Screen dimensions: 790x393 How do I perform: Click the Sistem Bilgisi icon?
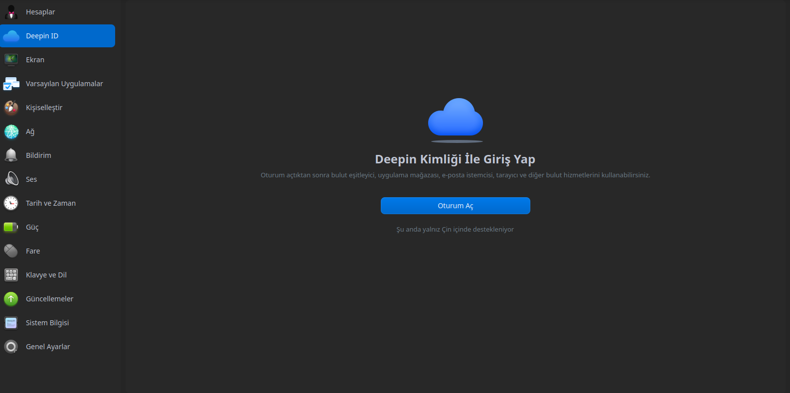(x=11, y=323)
